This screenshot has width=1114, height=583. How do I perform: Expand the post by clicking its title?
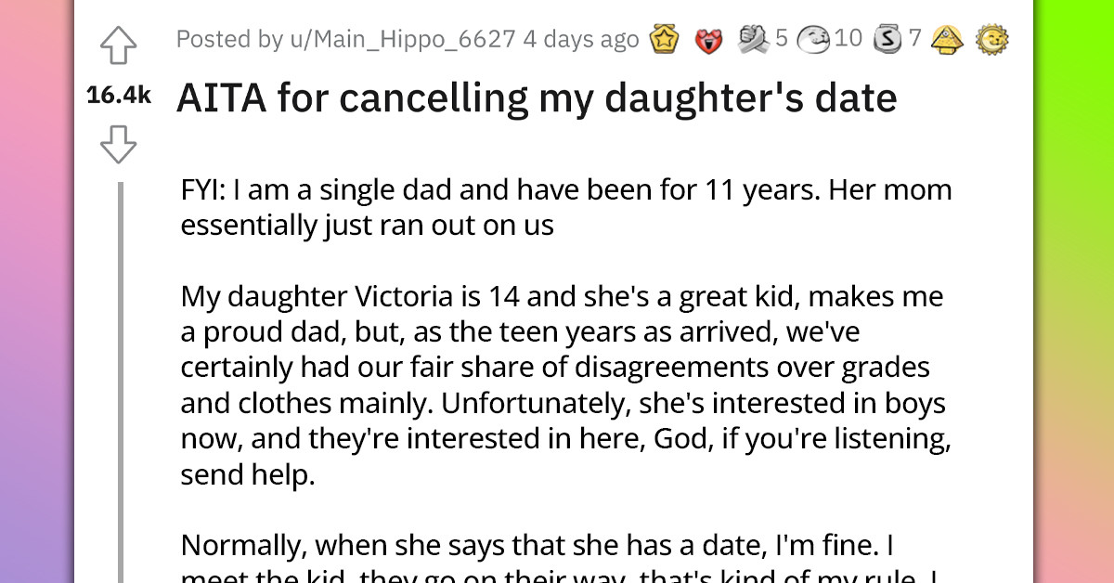(x=537, y=97)
